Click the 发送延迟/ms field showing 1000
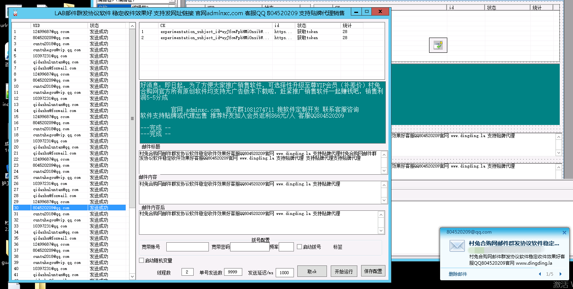The width and height of the screenshot is (573, 289). [x=284, y=272]
